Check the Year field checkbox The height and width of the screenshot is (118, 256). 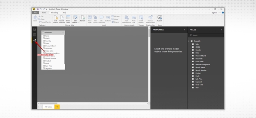(193, 88)
